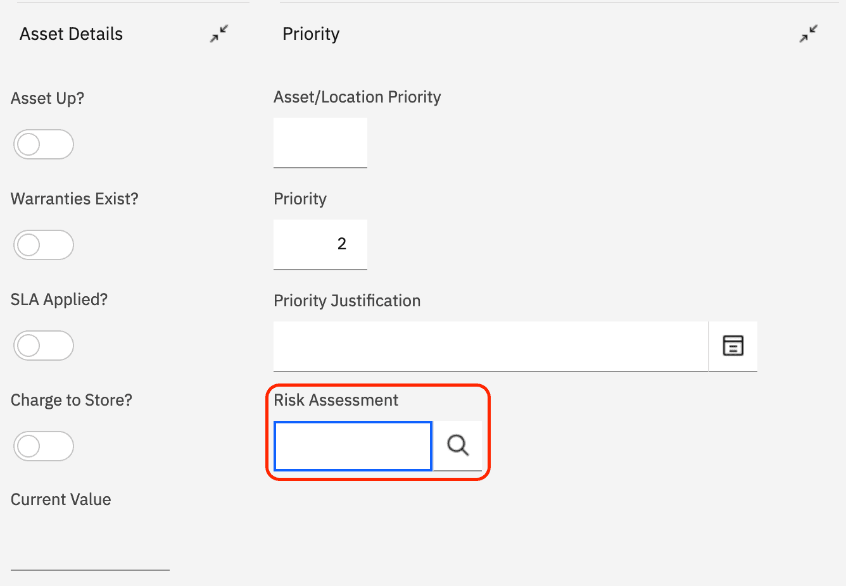Click the Asset/Location Priority label
Viewport: 846px width, 586px height.
[357, 97]
